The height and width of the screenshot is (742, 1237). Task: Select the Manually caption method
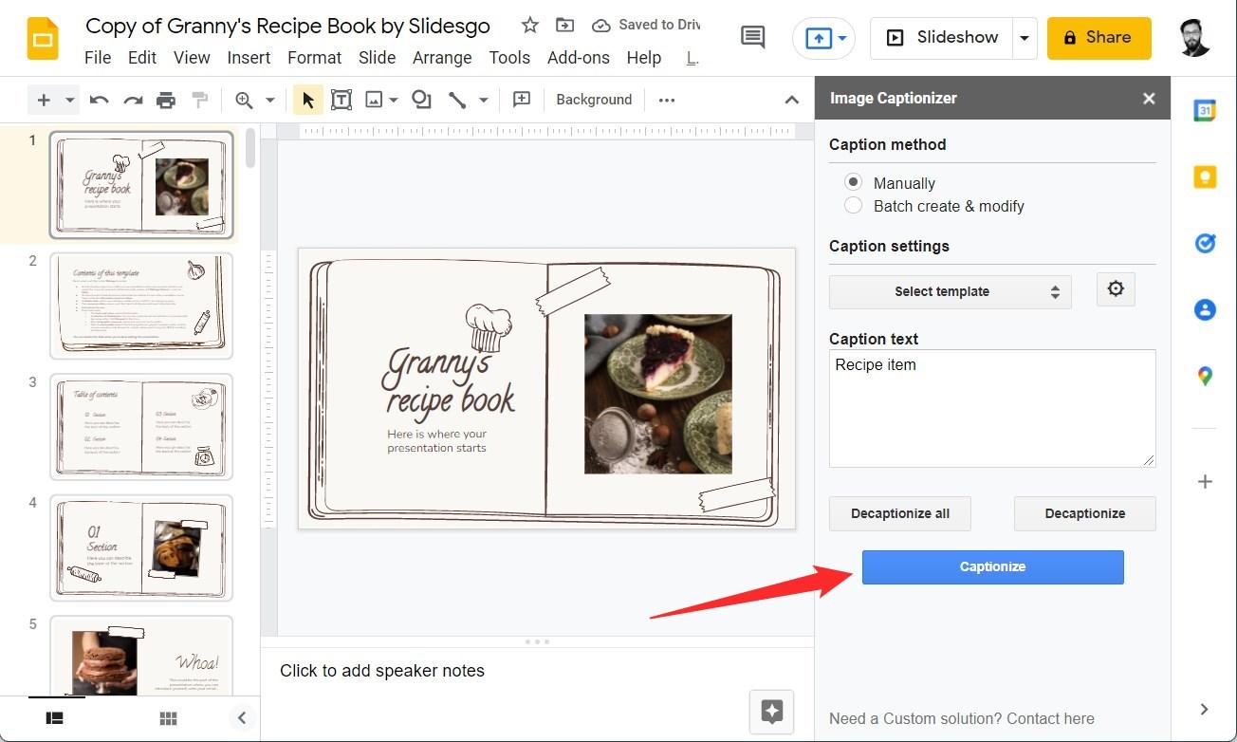pos(853,181)
